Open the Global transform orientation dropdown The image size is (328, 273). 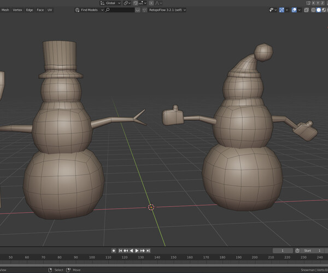point(111,3)
